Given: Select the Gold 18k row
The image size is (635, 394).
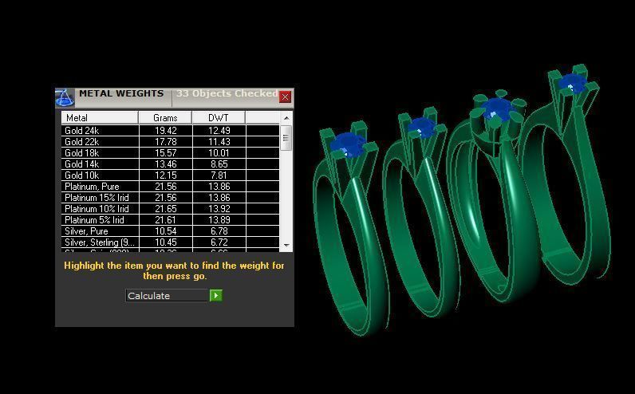Looking at the screenshot, I should point(171,152).
